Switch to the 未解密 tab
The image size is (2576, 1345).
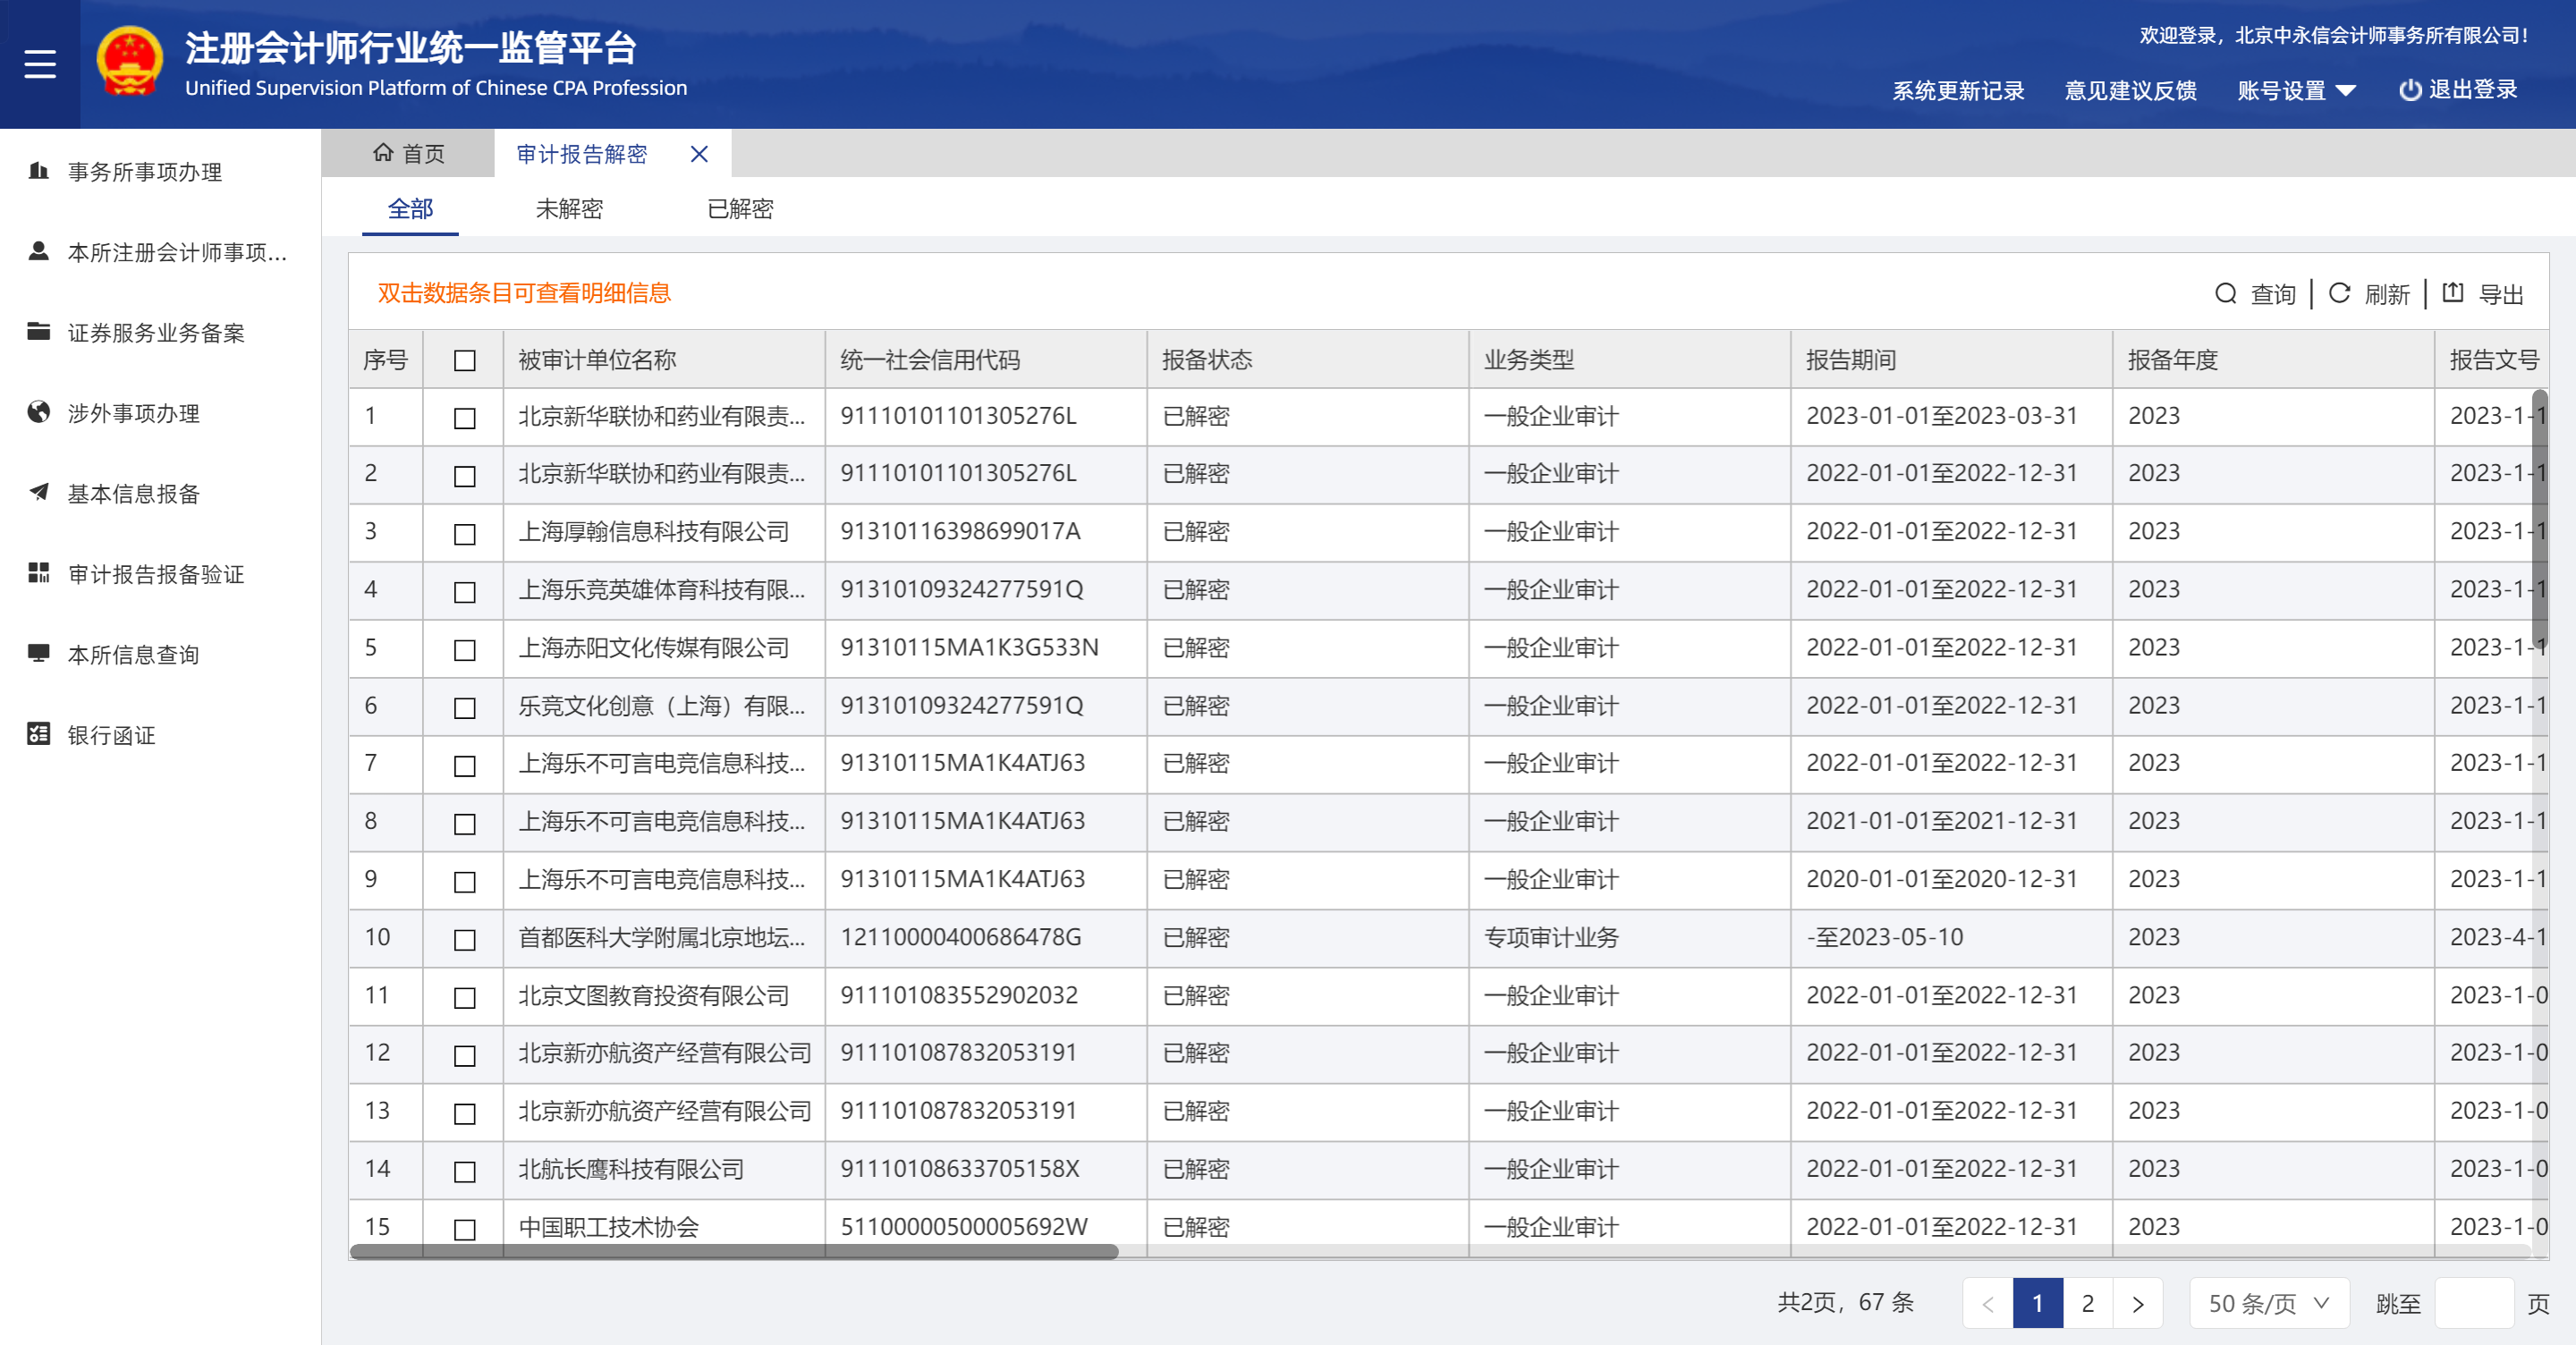(x=569, y=209)
